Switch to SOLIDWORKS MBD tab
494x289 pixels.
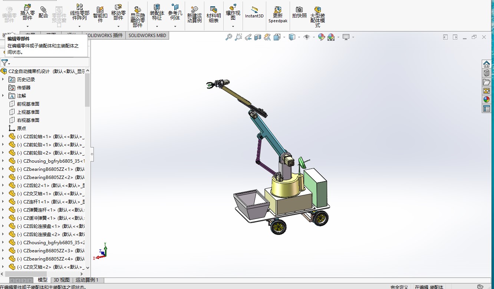[148, 35]
